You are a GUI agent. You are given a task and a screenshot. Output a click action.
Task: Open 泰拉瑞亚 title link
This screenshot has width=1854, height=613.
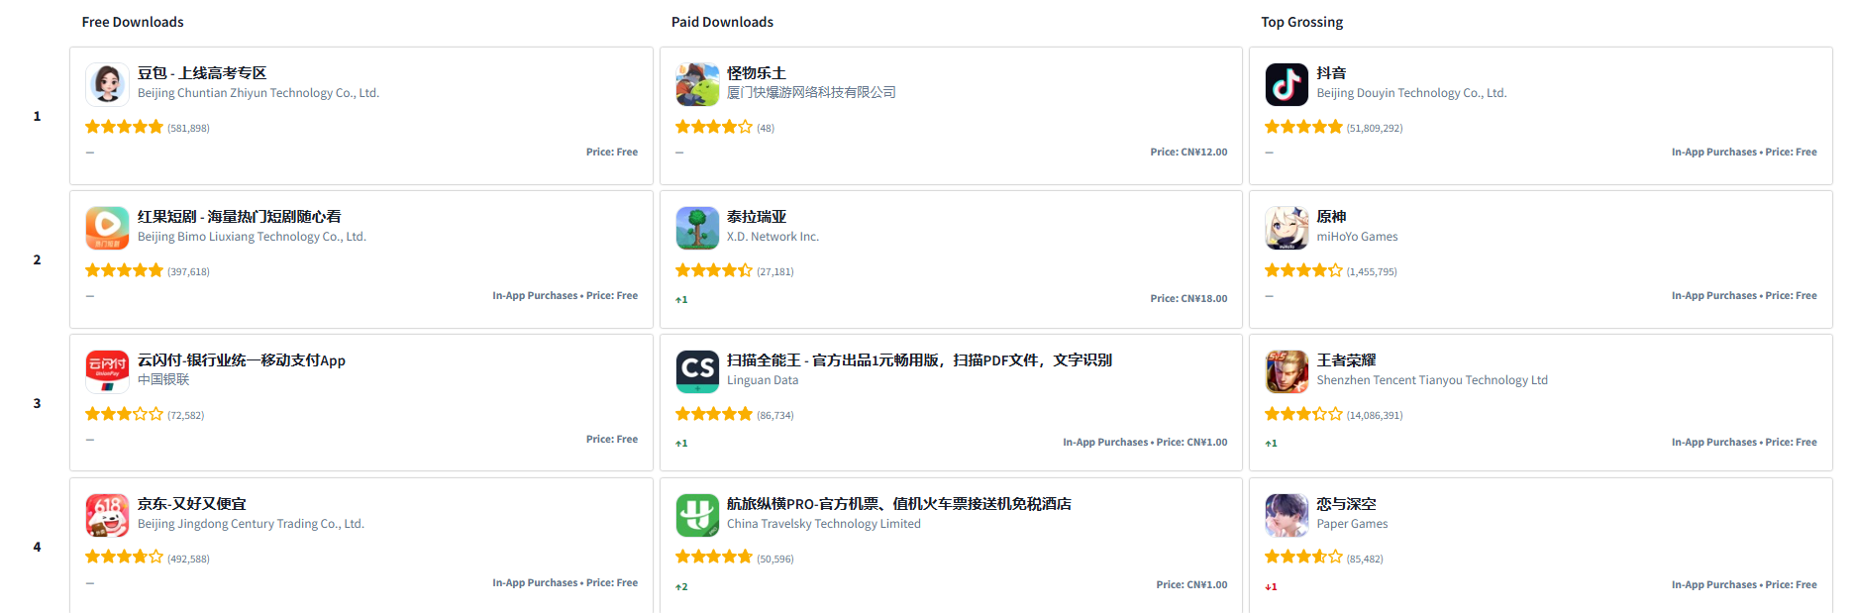pos(757,217)
